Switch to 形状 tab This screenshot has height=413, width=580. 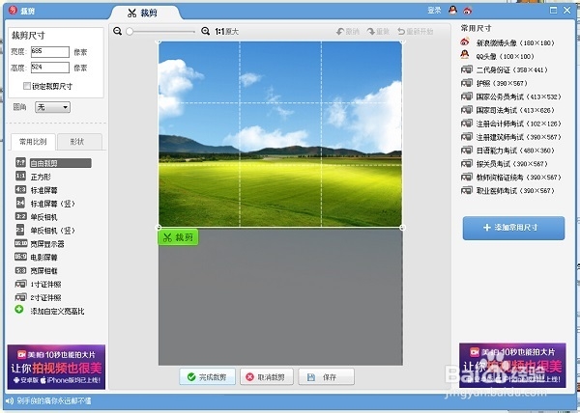tap(77, 142)
